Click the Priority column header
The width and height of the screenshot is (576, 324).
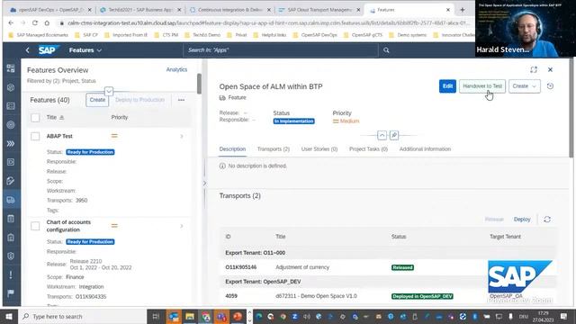(x=120, y=118)
